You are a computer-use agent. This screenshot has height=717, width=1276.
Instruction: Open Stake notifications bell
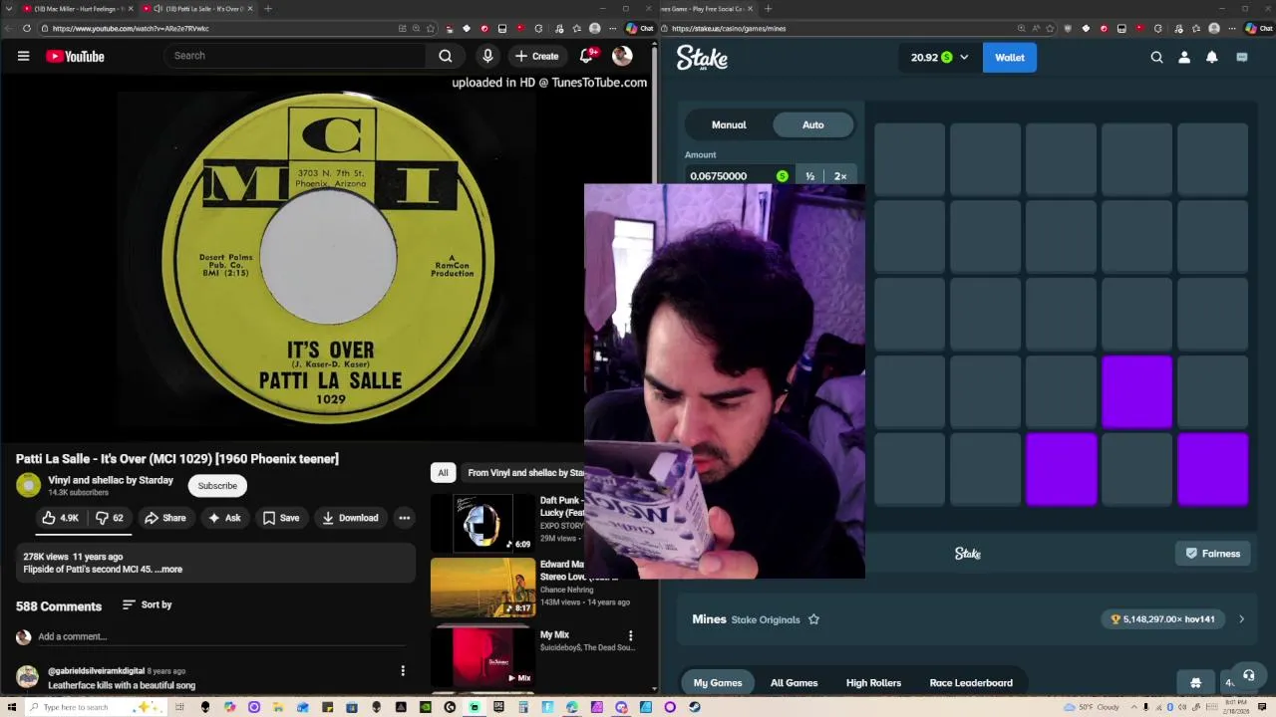(x=1212, y=58)
